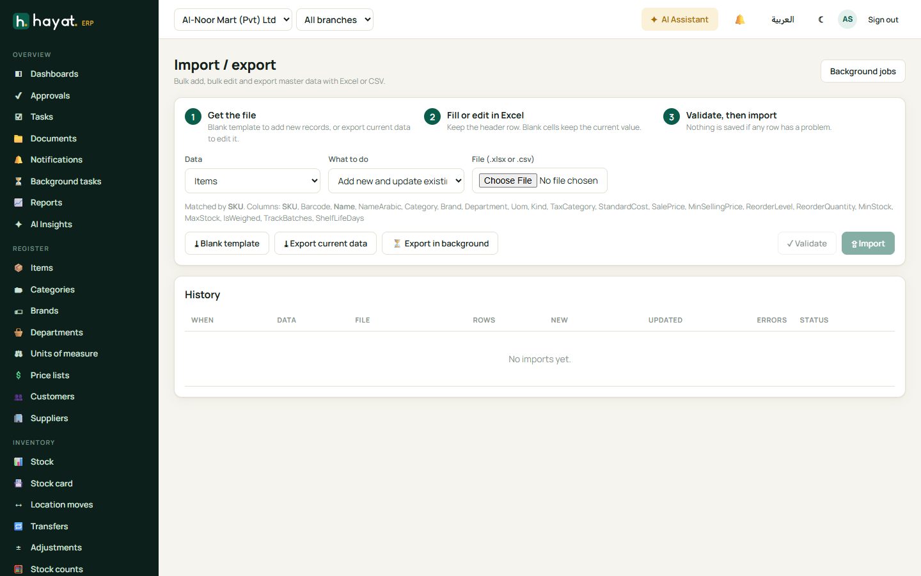Viewport: 921px width, 576px height.
Task: Click the Transfers icon in sidebar
Action: 19,527
